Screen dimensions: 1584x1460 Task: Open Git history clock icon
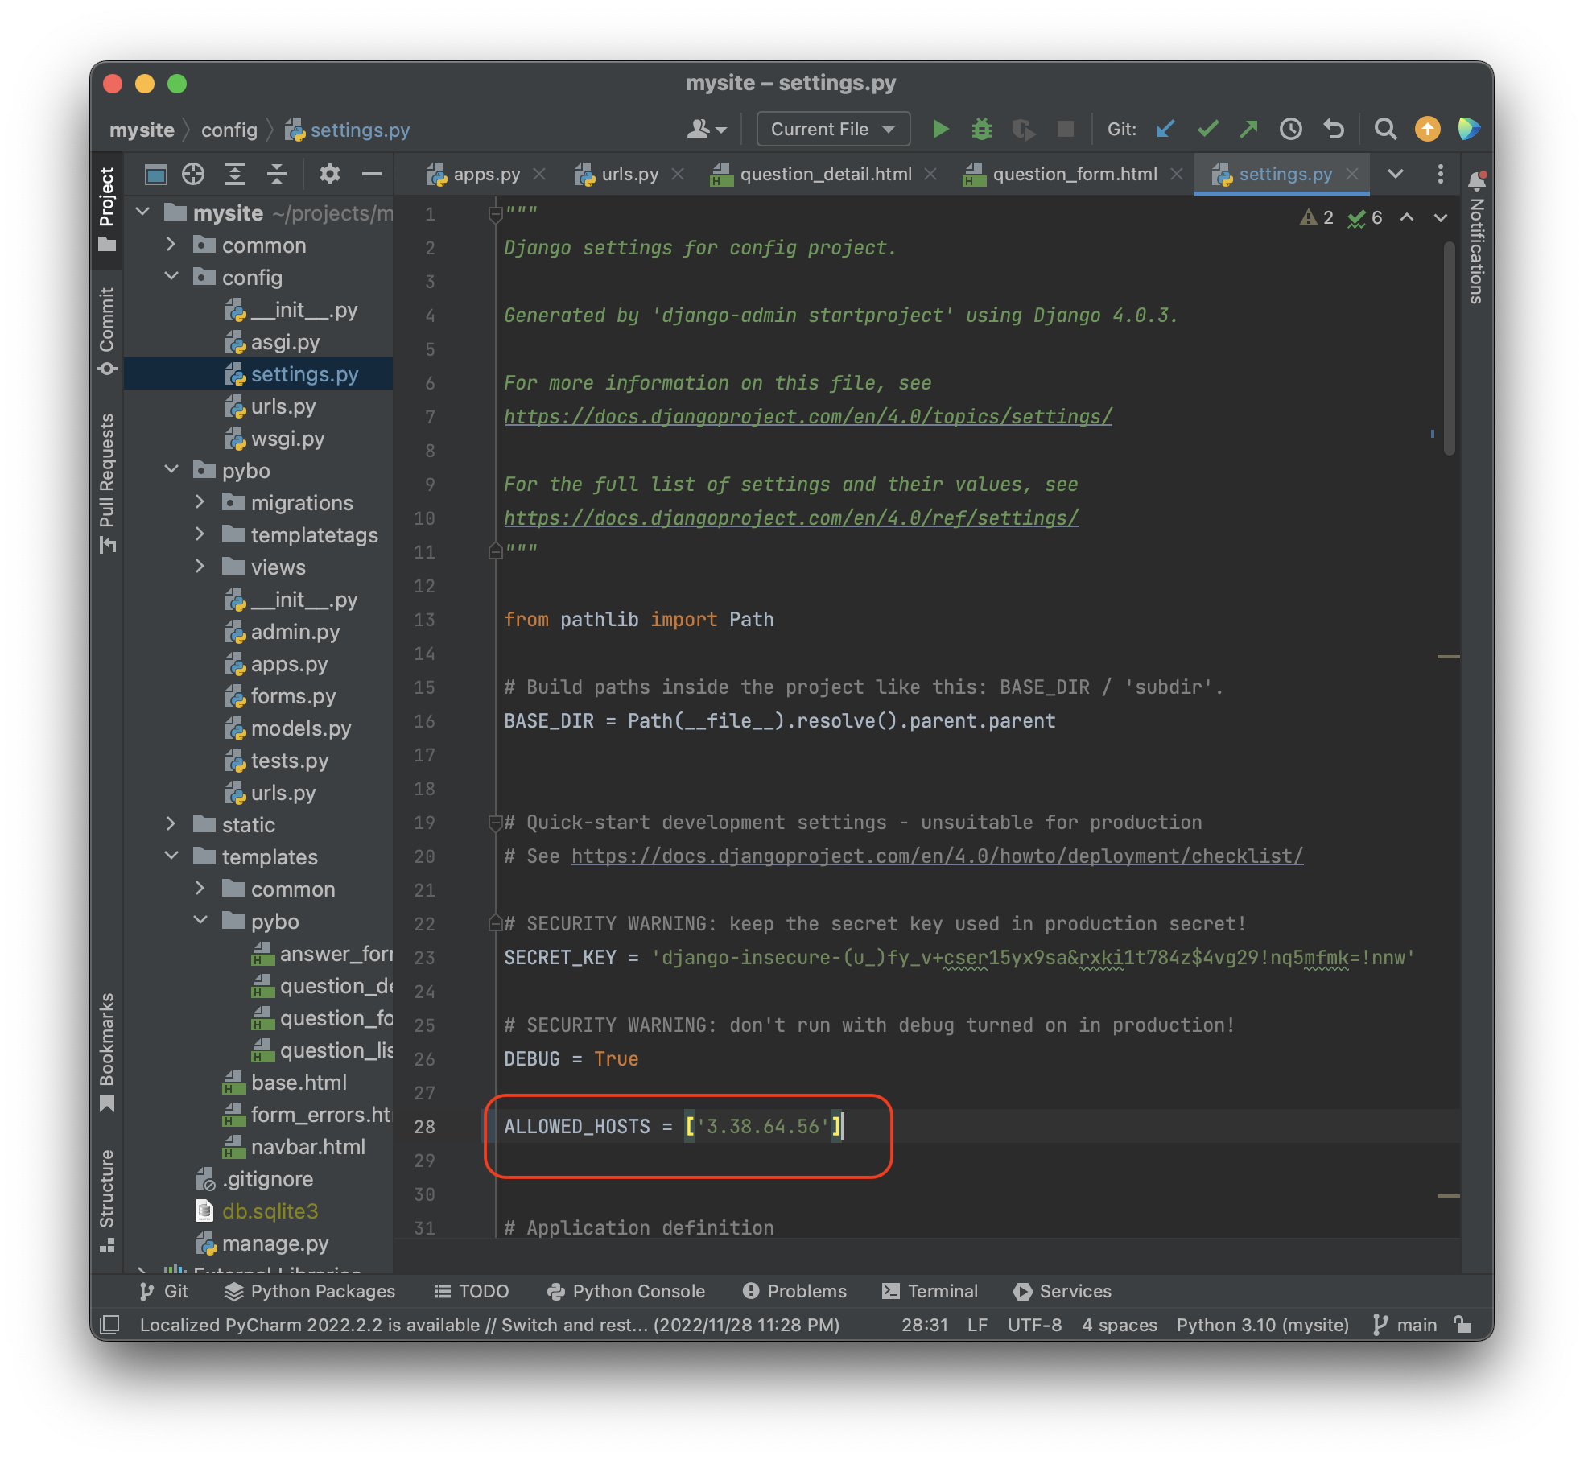[1290, 129]
